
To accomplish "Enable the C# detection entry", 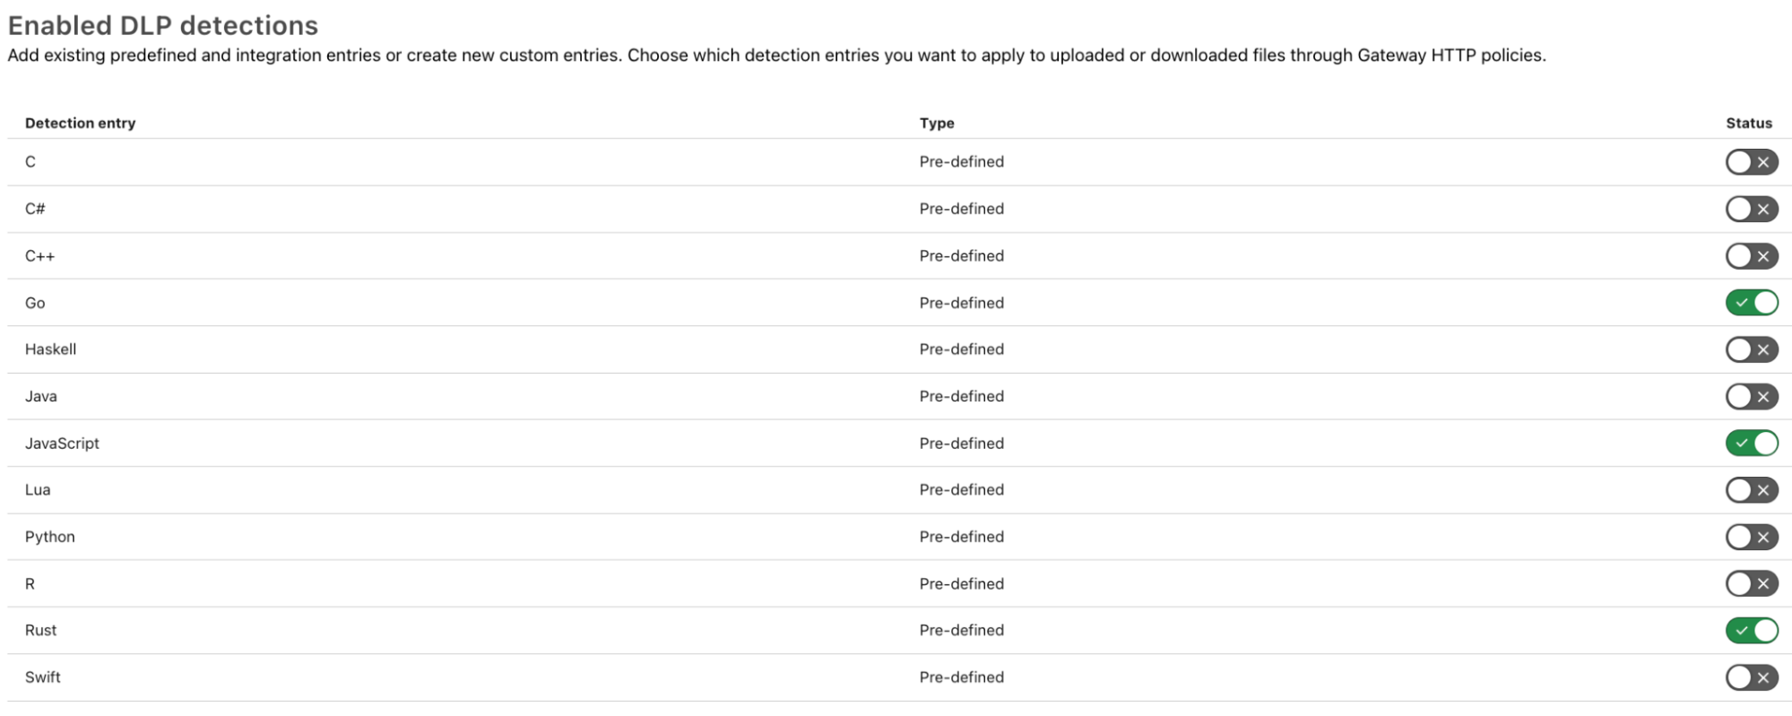I will click(x=1751, y=209).
